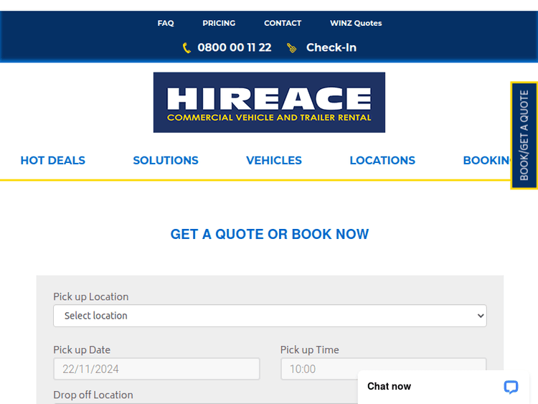538x404 pixels.
Task: Open the PRICING page
Action: (219, 23)
